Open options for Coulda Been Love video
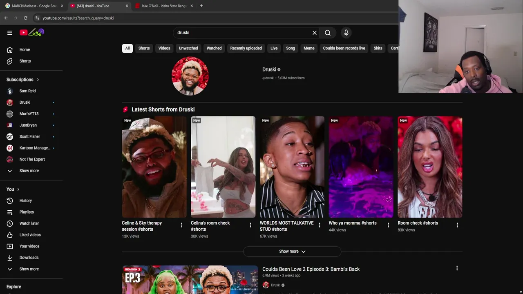 click(x=457, y=268)
